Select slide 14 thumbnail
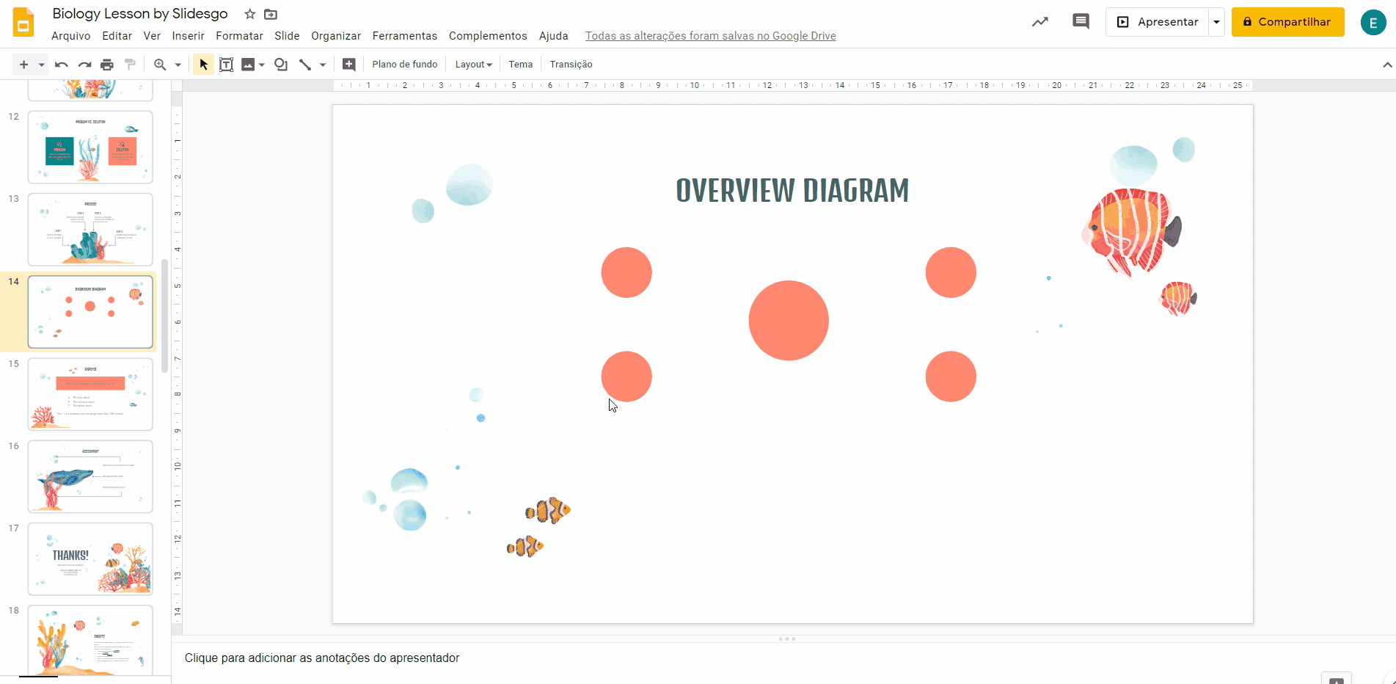1396x684 pixels. (x=90, y=312)
